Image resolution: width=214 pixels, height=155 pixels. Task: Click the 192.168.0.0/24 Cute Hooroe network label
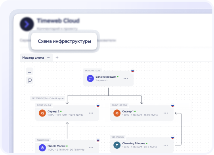(x=48, y=98)
